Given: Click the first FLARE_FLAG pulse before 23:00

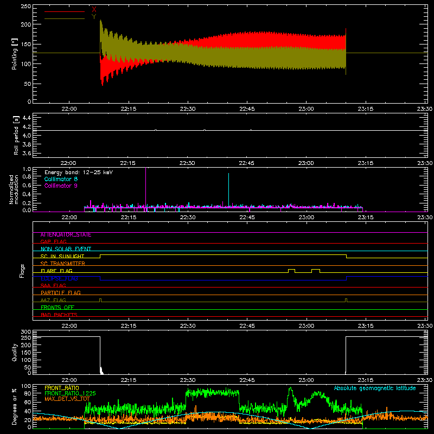Looking at the screenshot, I should coord(292,270).
